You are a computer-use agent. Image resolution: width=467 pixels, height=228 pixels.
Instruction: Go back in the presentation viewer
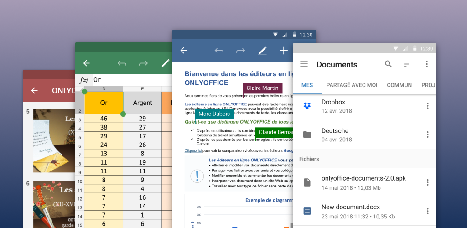click(x=35, y=91)
